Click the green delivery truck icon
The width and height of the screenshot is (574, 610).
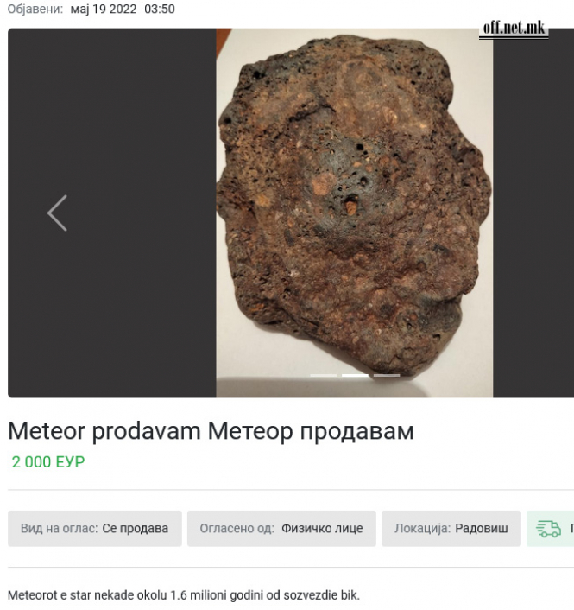click(548, 529)
